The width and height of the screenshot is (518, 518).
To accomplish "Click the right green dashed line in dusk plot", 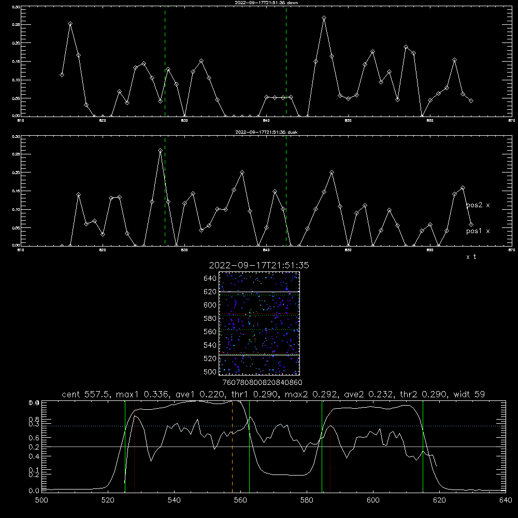I will coord(286,191).
